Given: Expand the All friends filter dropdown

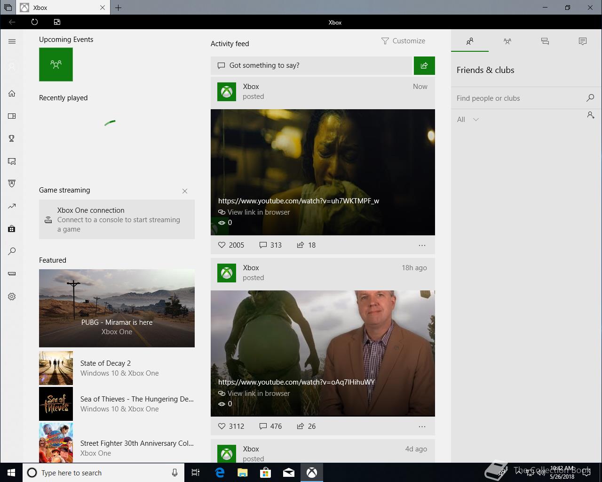Looking at the screenshot, I should 468,120.
